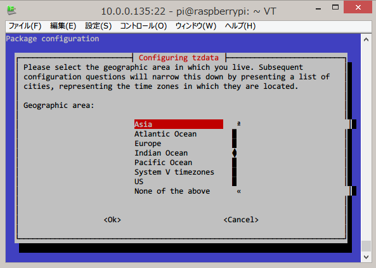This screenshot has width=376, height=268.
Task: Click the terminal vertical scrollbar thumb
Action: (x=366, y=246)
